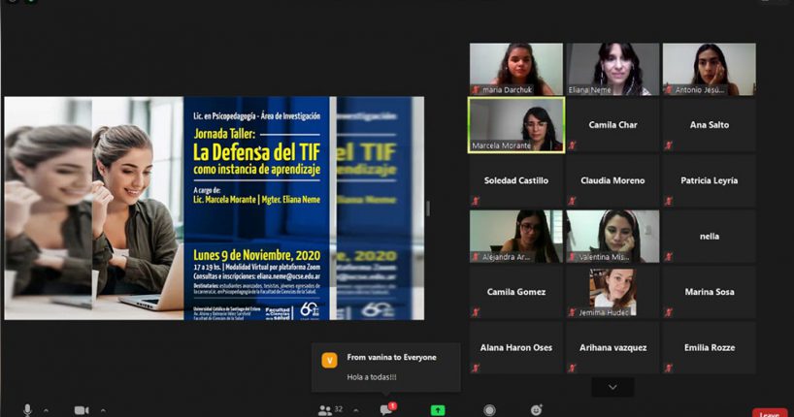The height and width of the screenshot is (417, 794).
Task: Expand the arrow next to Participants count
Action: coord(354,410)
